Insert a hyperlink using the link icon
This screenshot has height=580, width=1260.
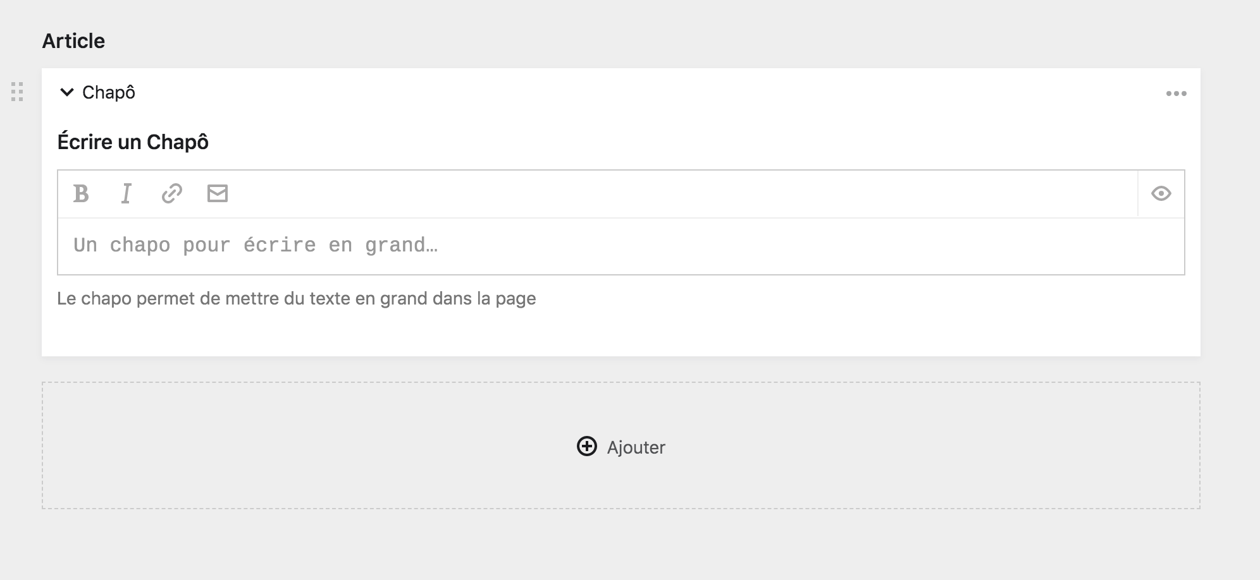click(172, 193)
